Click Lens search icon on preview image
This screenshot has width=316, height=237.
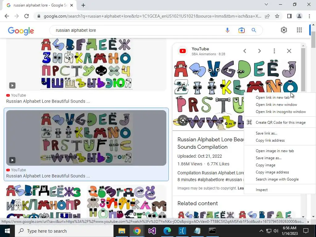pos(183,121)
